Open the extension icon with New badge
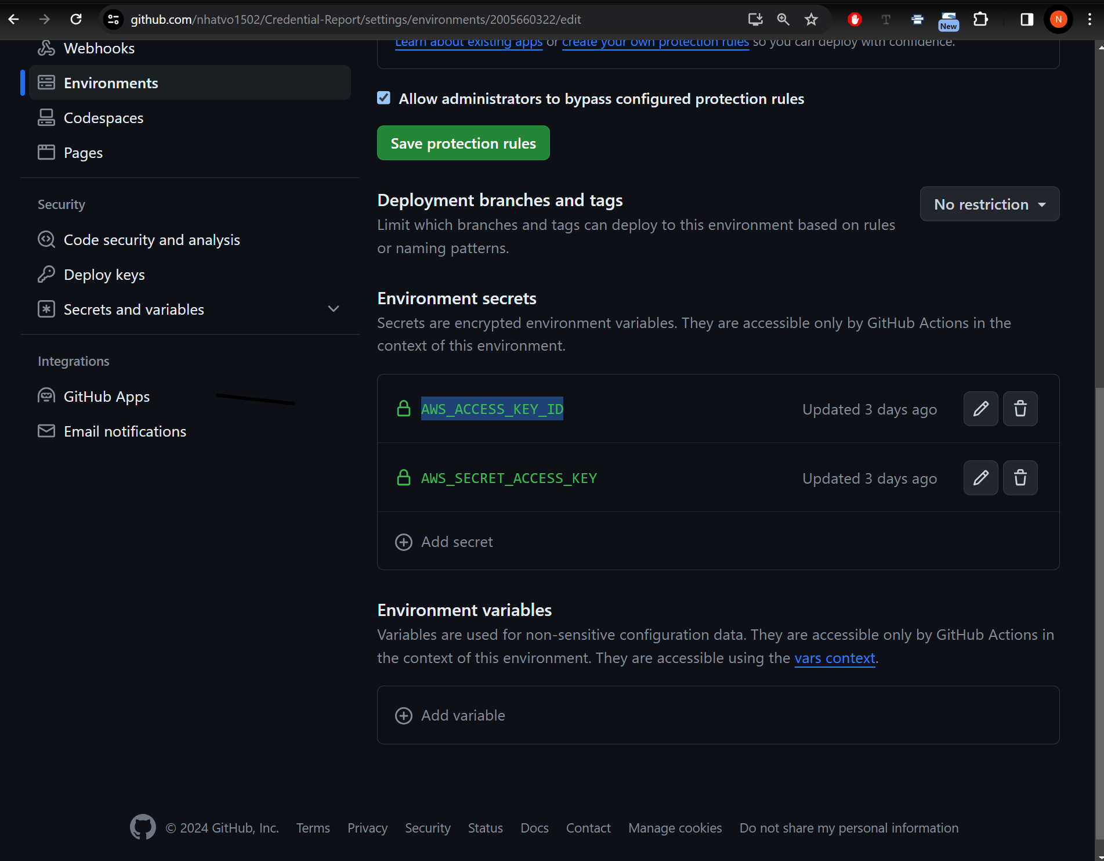Image resolution: width=1104 pixels, height=861 pixels. click(x=949, y=20)
